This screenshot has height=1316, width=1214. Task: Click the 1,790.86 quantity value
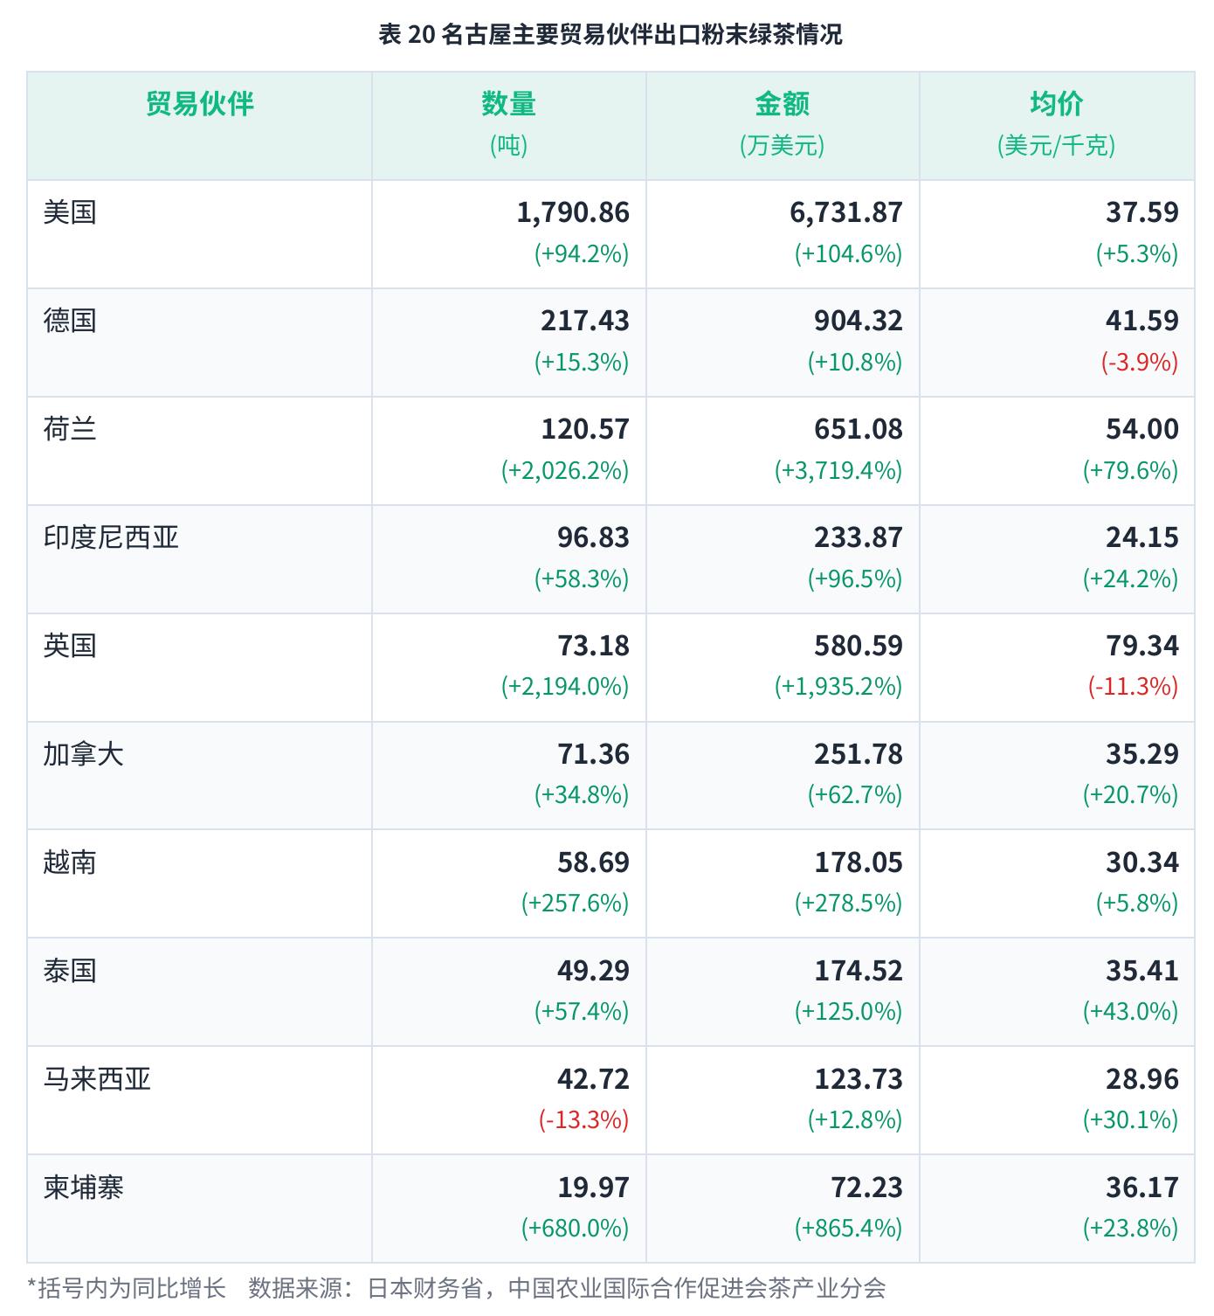click(x=573, y=212)
